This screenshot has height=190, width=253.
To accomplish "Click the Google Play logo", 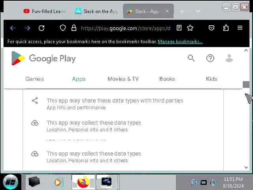I will tap(43, 58).
